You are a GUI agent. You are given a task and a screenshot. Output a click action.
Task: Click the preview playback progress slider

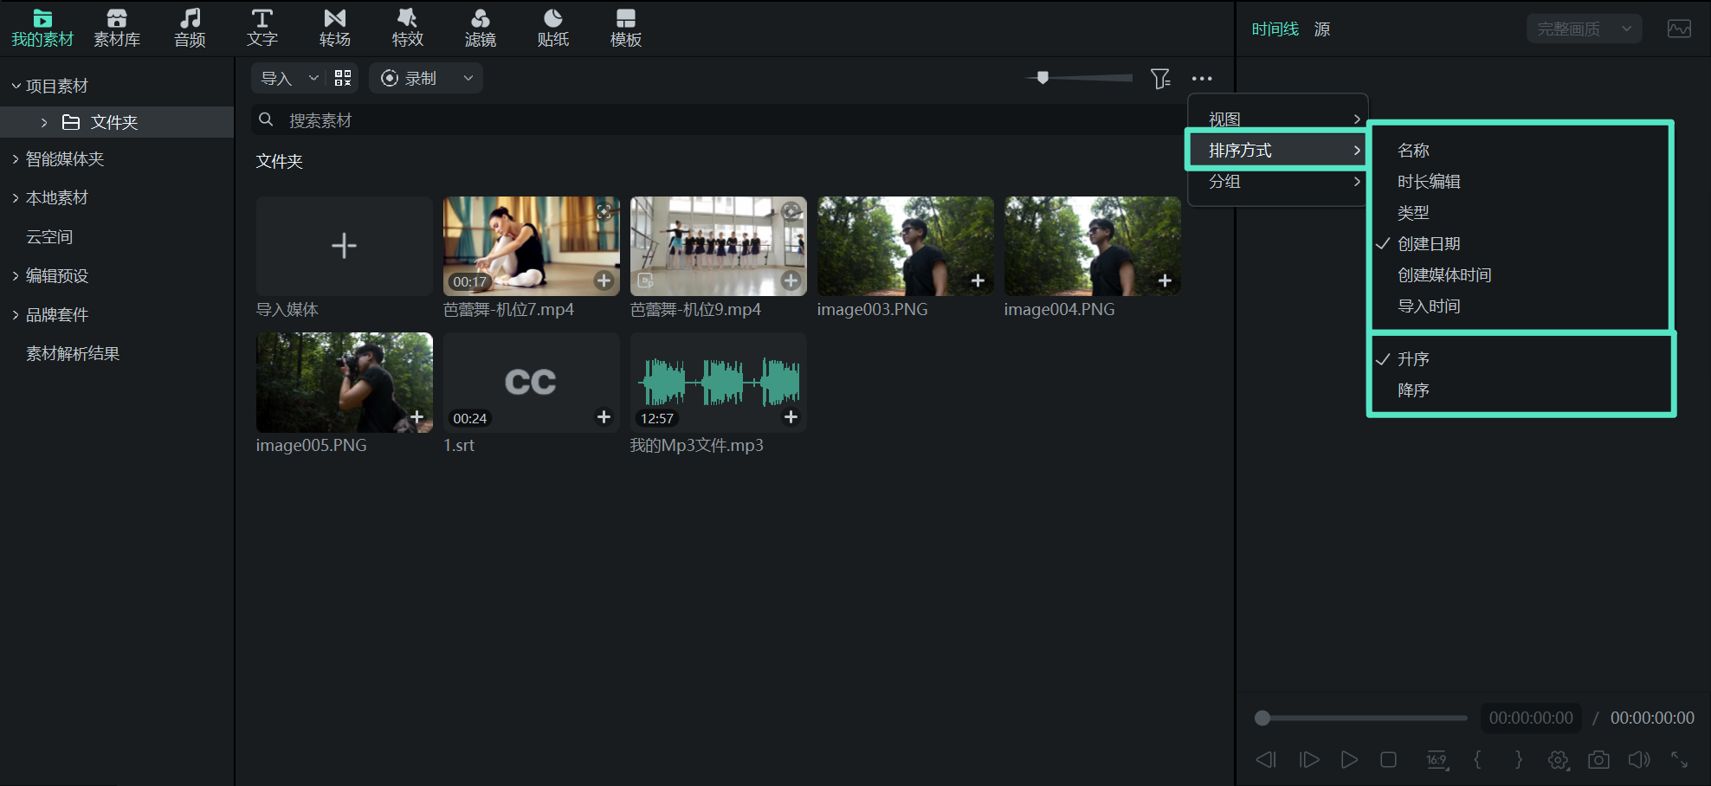click(x=1360, y=718)
